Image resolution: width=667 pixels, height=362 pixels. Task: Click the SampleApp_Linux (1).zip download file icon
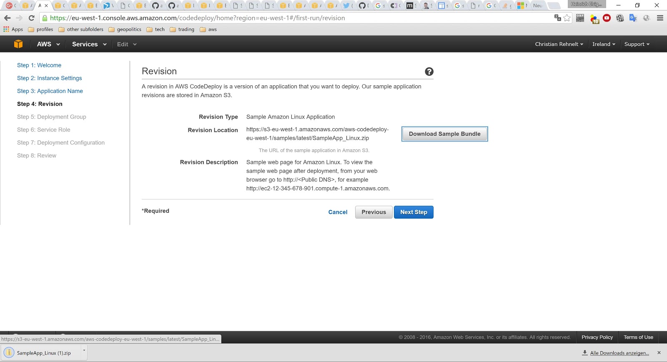[9, 352]
